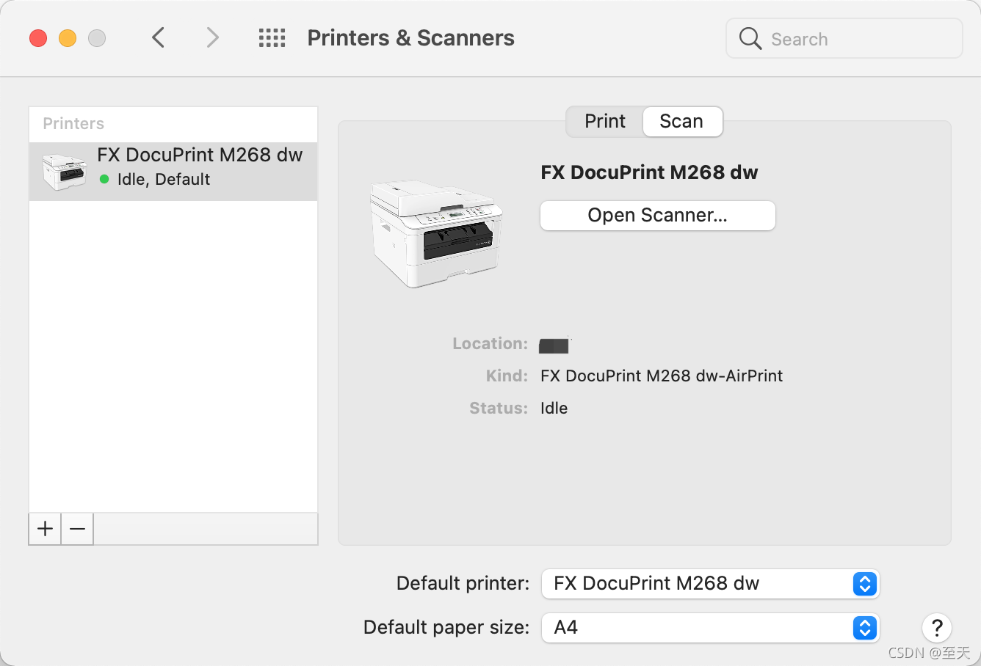Add a printer with the plus button
Screen dimensions: 981x666
point(45,529)
